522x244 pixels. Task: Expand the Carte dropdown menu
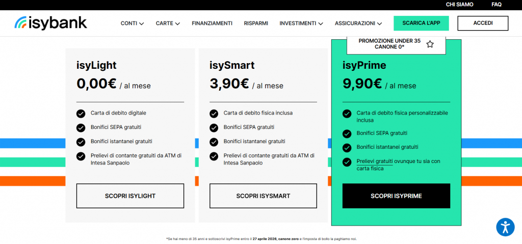pyautogui.click(x=168, y=23)
